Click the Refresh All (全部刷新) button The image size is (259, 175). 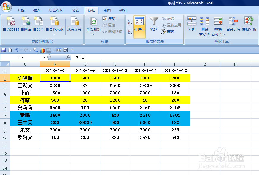93,24
